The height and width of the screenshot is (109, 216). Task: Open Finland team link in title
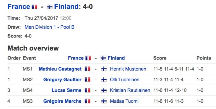[x=66, y=7]
